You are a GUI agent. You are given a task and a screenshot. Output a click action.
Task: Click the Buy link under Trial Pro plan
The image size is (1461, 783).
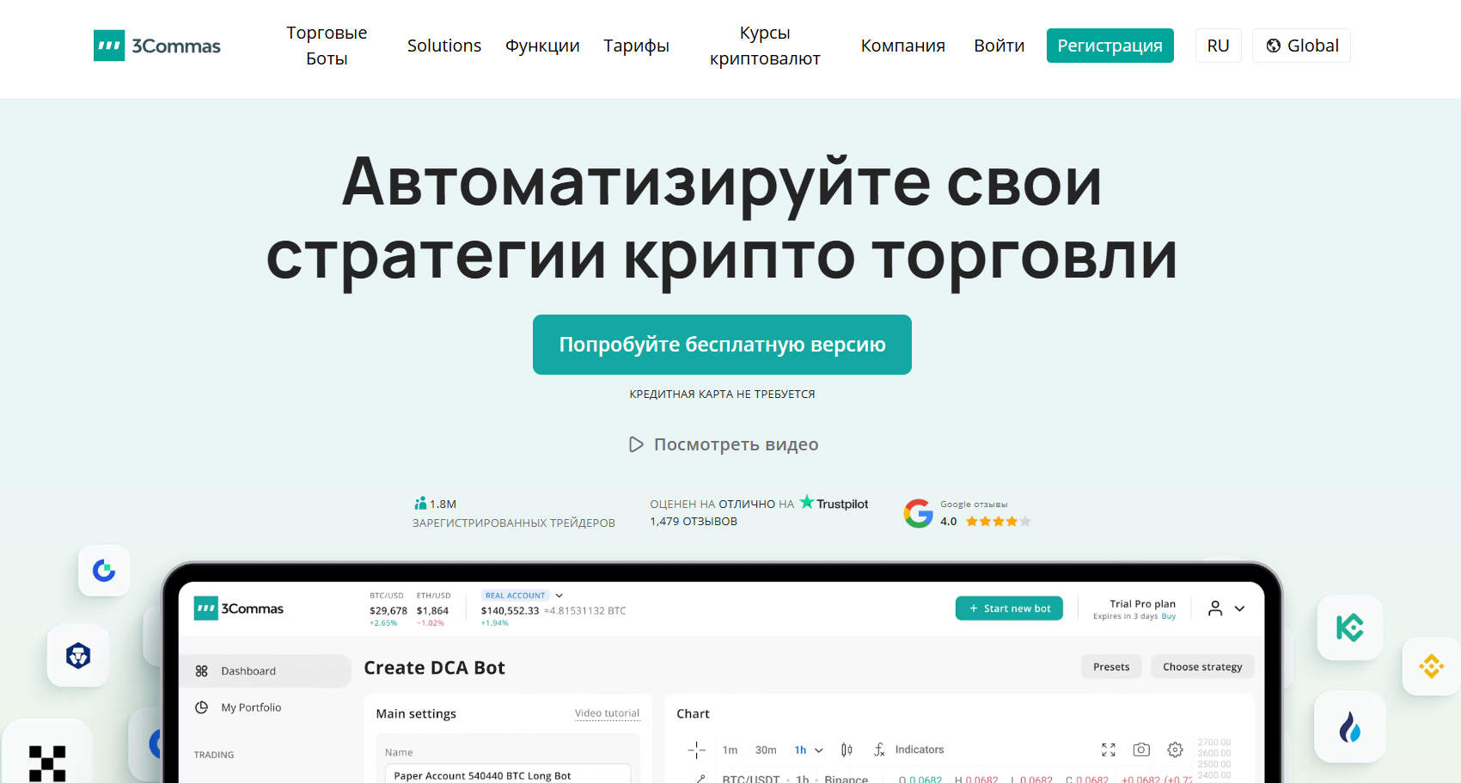click(1169, 616)
